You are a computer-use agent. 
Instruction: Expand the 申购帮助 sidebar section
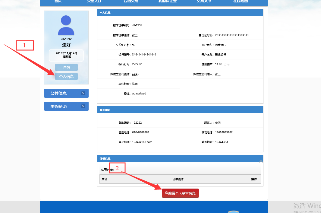click(x=63, y=106)
